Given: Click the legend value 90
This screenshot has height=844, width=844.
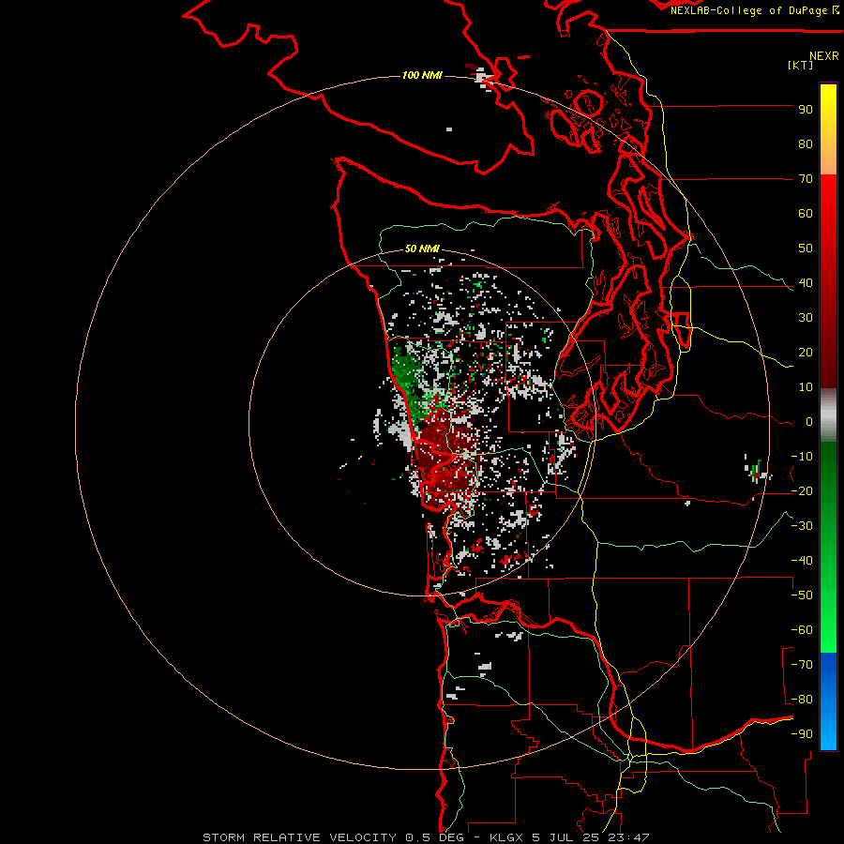Looking at the screenshot, I should click(806, 110).
